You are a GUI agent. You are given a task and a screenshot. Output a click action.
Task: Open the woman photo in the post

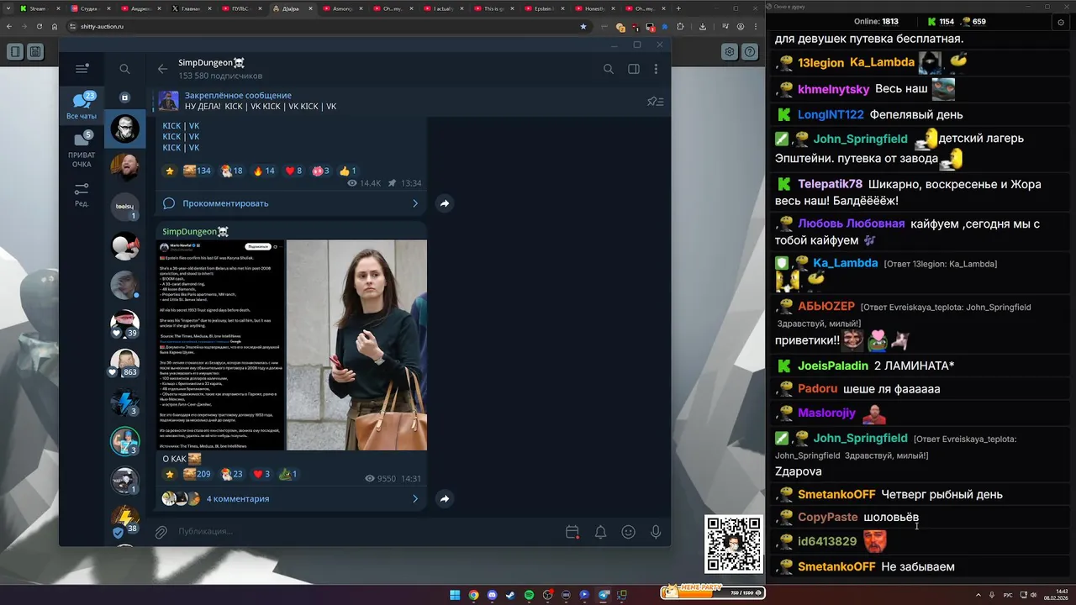point(356,345)
